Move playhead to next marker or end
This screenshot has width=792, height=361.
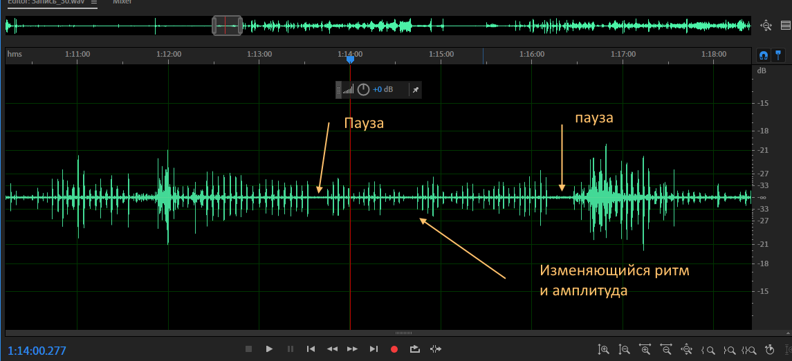(x=374, y=349)
